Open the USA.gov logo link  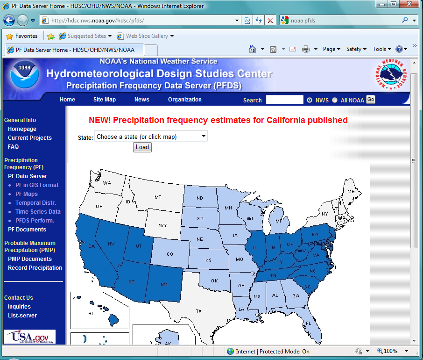tap(30, 337)
